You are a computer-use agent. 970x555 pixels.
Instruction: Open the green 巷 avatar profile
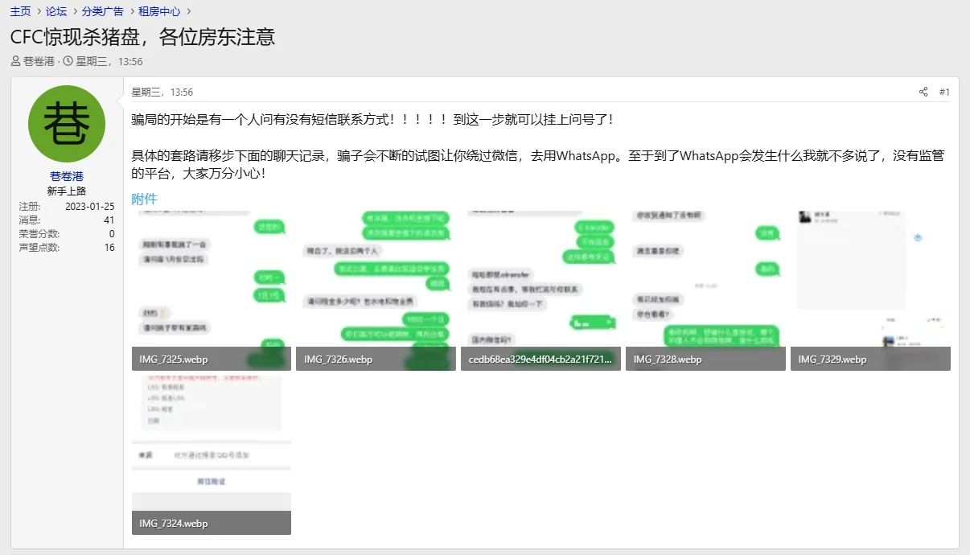(x=67, y=124)
